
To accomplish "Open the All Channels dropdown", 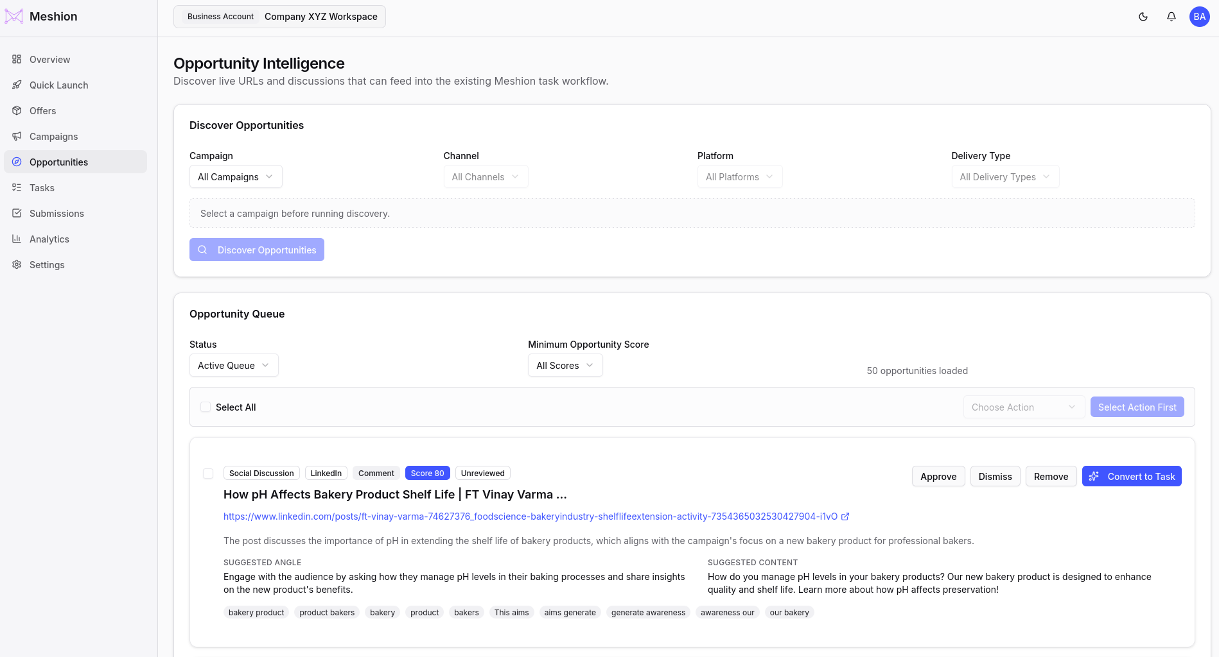I will pos(486,176).
